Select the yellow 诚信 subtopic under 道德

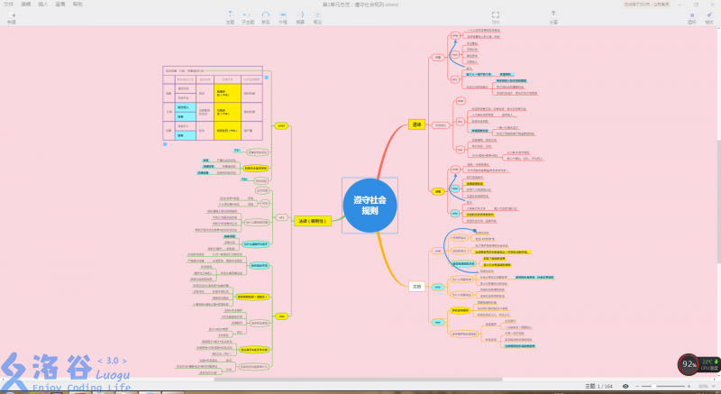click(438, 192)
